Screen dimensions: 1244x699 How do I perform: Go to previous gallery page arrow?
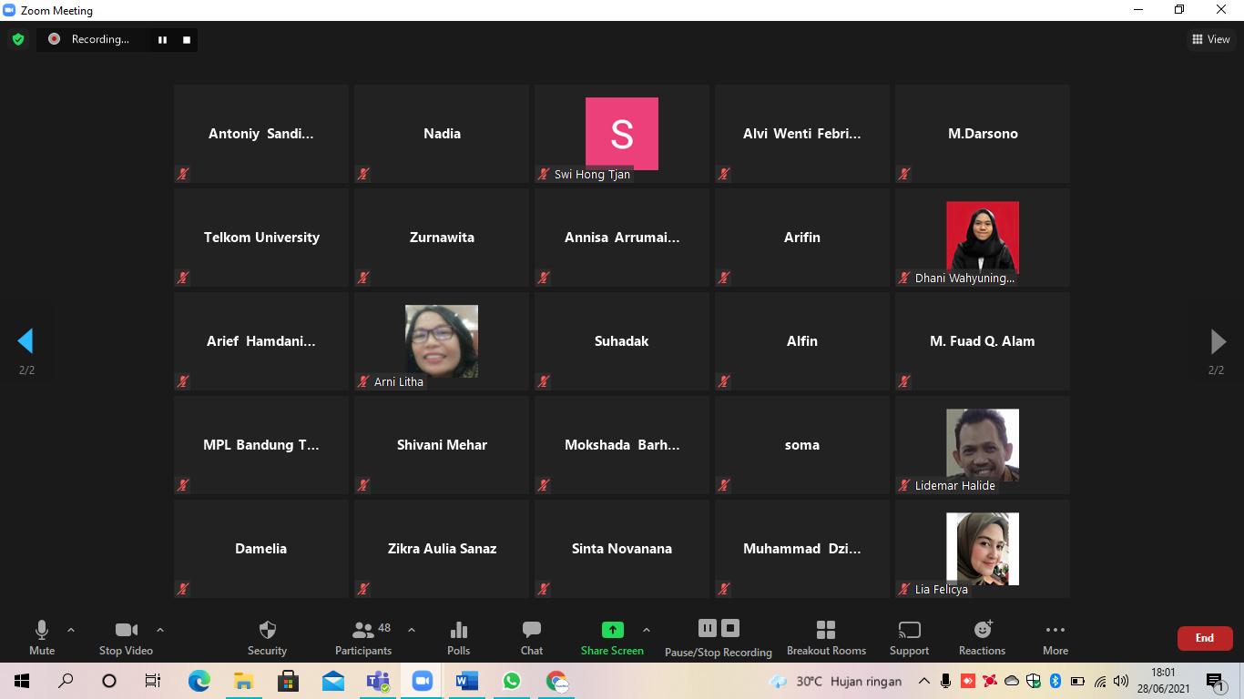tap(25, 341)
